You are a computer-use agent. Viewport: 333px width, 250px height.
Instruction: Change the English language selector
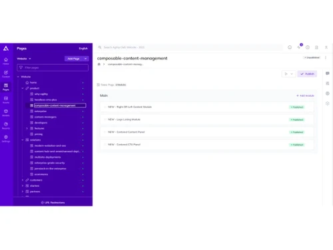coord(83,49)
